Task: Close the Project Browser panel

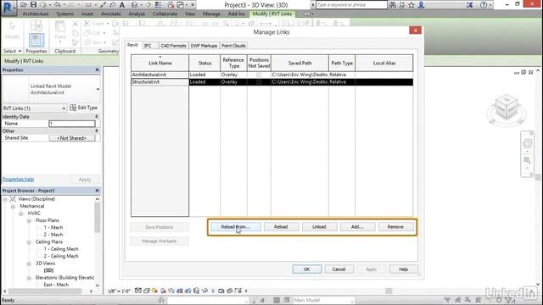Action: pos(97,191)
